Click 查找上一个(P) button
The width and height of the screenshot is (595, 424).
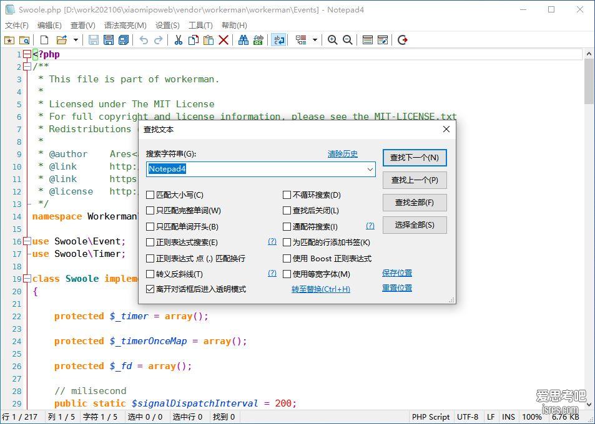(415, 180)
